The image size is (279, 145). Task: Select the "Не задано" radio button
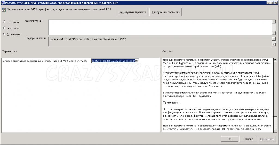click(4, 22)
